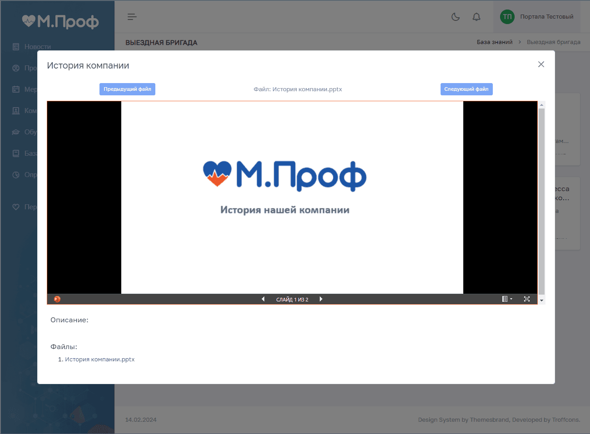Click the Следующий файл button
The image size is (590, 434).
click(466, 89)
